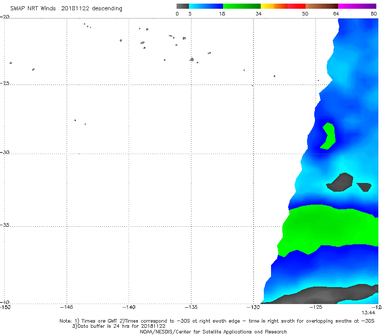Click the swath time '13:44'

click(368, 313)
